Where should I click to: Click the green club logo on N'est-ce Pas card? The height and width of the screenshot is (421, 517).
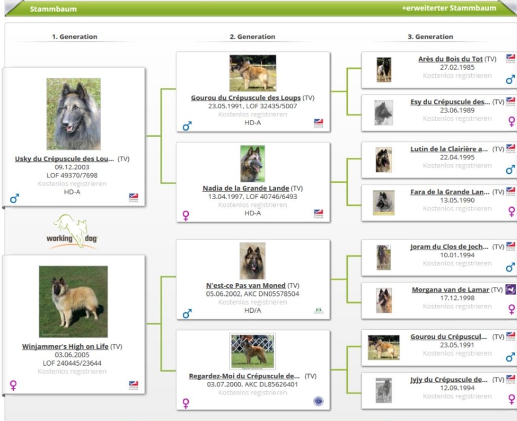tap(319, 311)
